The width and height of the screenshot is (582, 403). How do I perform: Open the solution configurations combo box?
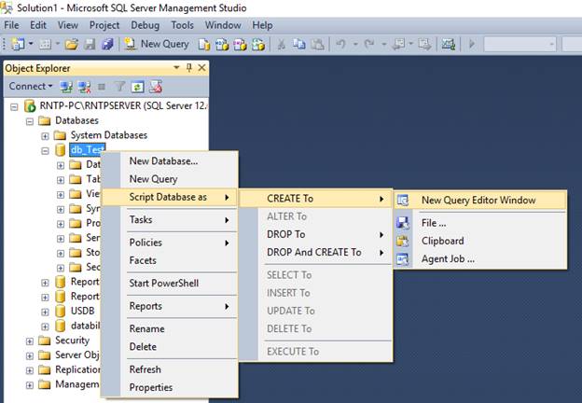click(520, 45)
